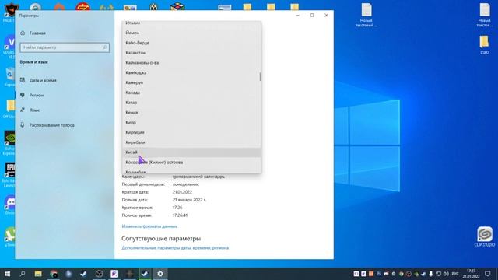498x280 pixels.
Task: Switch input language via РУС indicator
Action: click(x=455, y=274)
